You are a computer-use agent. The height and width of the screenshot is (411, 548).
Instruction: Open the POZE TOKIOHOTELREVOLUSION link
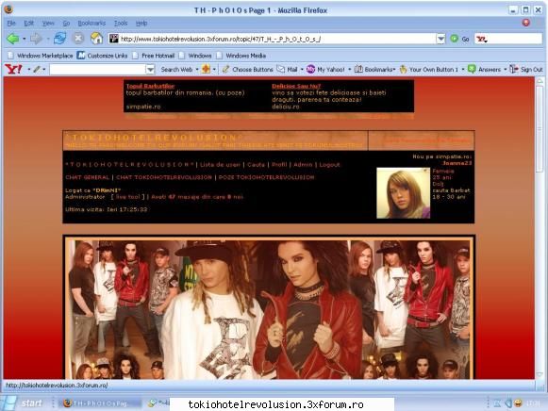(266, 177)
